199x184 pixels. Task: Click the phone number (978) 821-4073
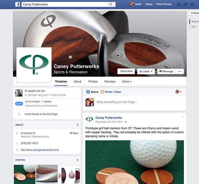coord(29,143)
